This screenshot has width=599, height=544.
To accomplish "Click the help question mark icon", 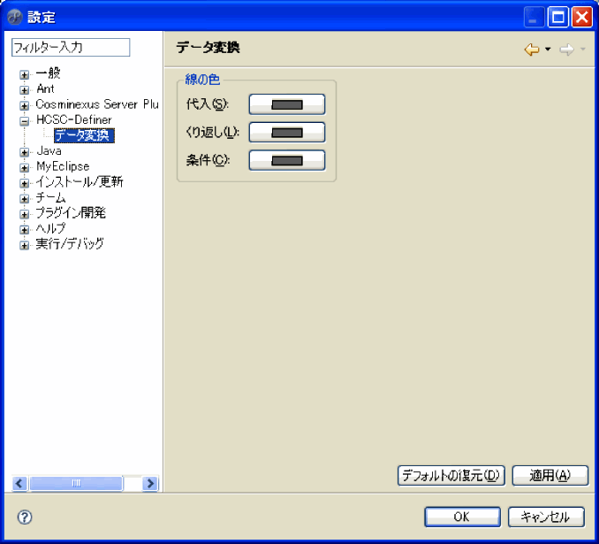I will (x=25, y=517).
